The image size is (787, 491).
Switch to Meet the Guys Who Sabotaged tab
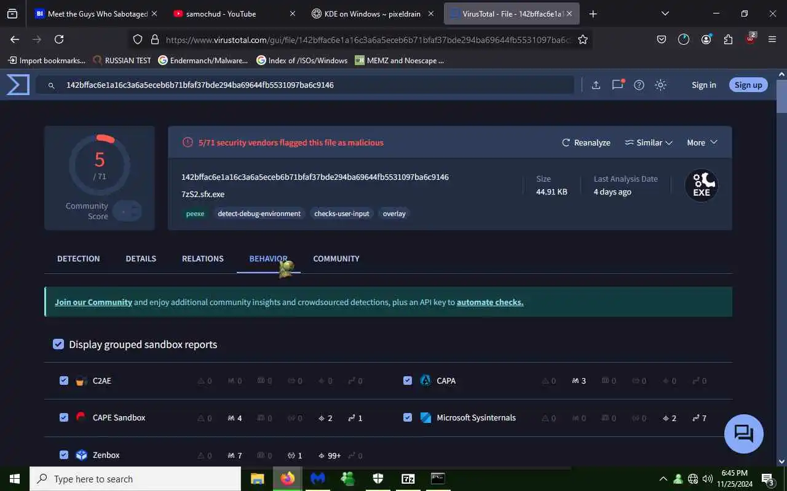pyautogui.click(x=97, y=14)
